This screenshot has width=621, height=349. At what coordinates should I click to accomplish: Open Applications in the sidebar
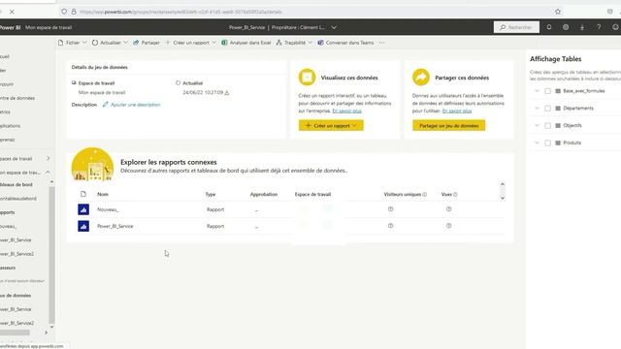[11, 126]
